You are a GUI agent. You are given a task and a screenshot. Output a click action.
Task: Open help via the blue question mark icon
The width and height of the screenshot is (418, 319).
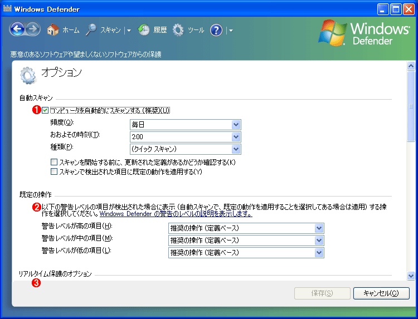point(216,30)
